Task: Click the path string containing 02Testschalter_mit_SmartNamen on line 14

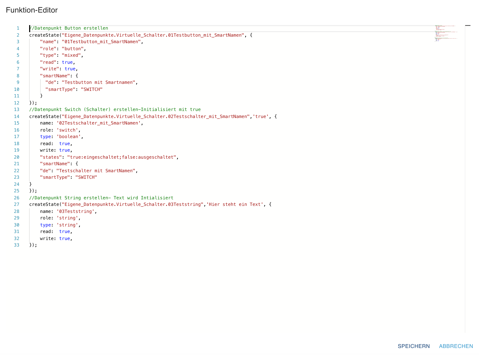Action: 156,116
